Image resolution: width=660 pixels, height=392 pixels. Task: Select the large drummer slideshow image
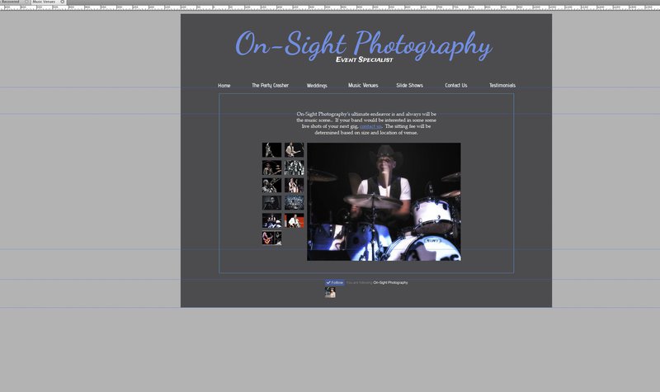[x=384, y=201]
